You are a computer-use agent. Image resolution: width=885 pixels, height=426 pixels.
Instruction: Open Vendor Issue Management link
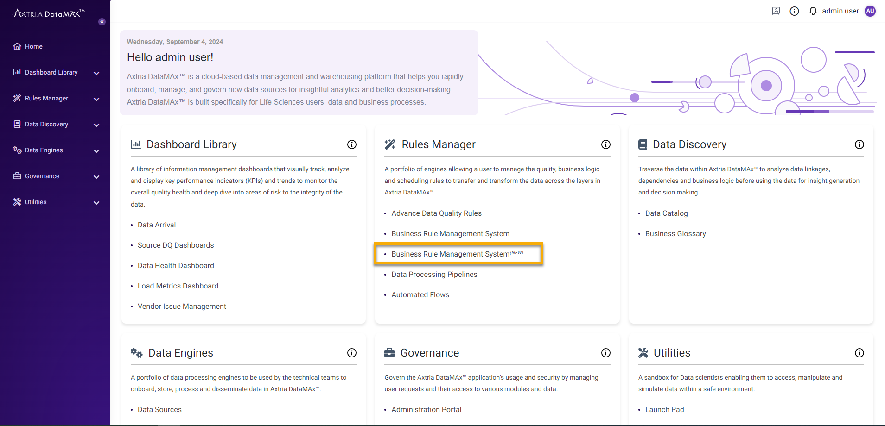pos(182,307)
